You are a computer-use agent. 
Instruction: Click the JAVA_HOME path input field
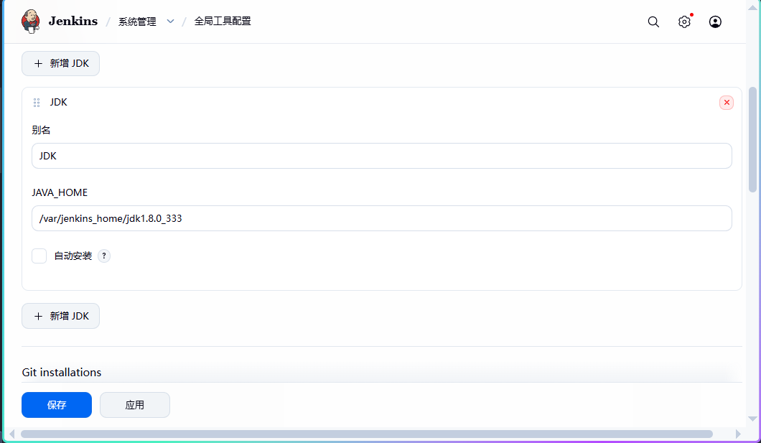(x=381, y=218)
